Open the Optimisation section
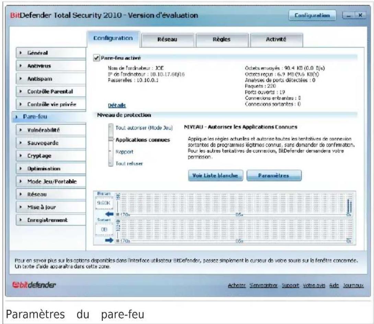Screen dimensions: 374x324 pyautogui.click(x=51, y=169)
